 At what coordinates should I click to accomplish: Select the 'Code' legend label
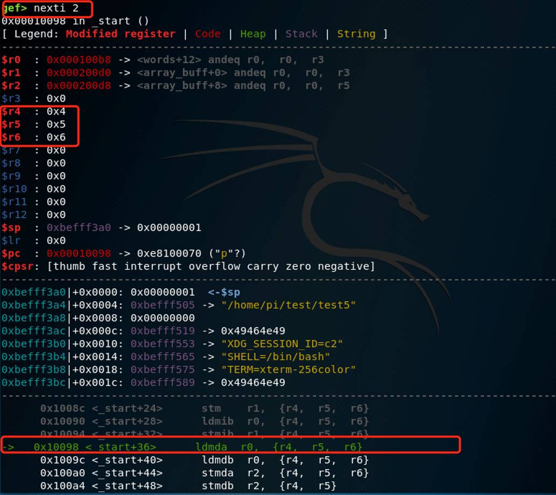click(x=208, y=34)
